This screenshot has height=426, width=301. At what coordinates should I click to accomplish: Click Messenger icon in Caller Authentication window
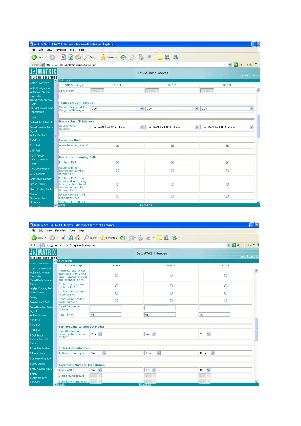(174, 238)
